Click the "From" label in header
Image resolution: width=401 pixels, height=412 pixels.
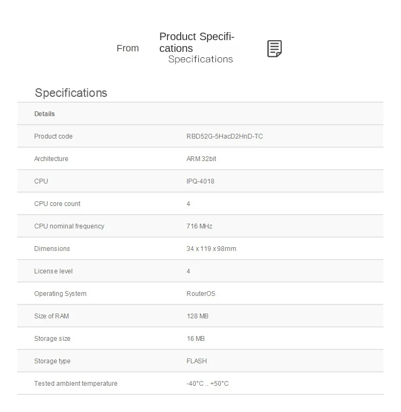coord(128,48)
